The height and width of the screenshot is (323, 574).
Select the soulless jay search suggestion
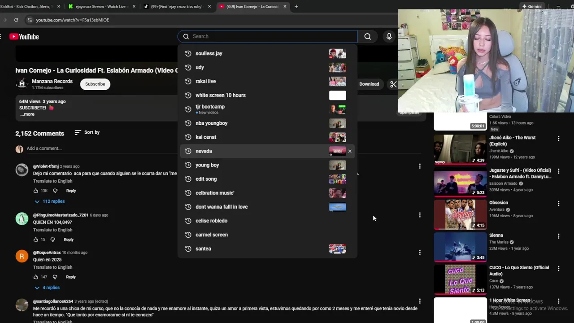click(x=268, y=53)
